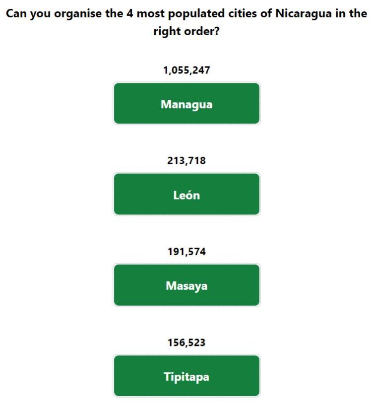Click the León answer tile
This screenshot has width=372, height=402.
(x=186, y=194)
